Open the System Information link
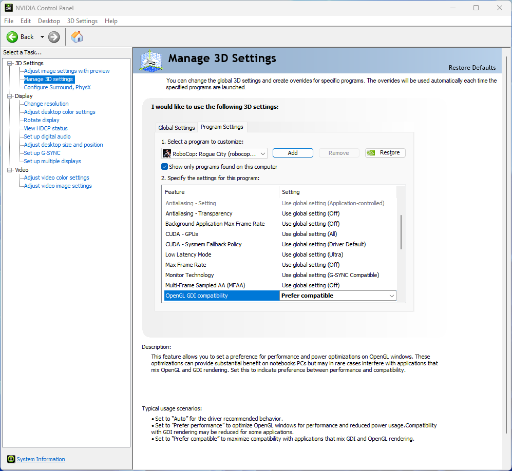This screenshot has height=471, width=512. (x=41, y=459)
